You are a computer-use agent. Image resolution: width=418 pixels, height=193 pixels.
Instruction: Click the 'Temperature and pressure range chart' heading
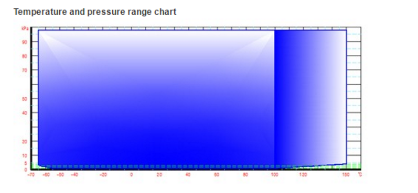click(x=95, y=12)
